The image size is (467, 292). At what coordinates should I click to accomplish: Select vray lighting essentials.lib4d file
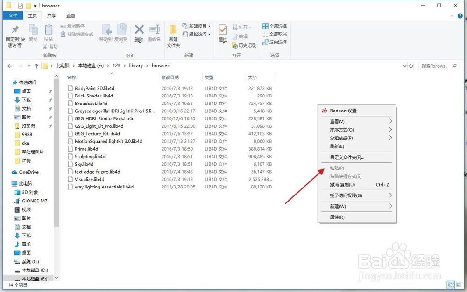tap(104, 187)
